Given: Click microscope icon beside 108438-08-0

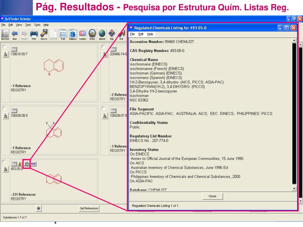Looking at the screenshot, I should click(x=6, y=116).
